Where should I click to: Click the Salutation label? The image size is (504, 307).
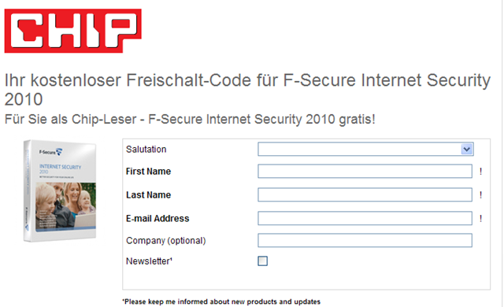pyautogui.click(x=146, y=150)
